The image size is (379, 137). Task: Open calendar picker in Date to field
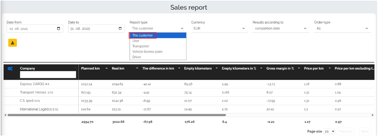pos(120,29)
